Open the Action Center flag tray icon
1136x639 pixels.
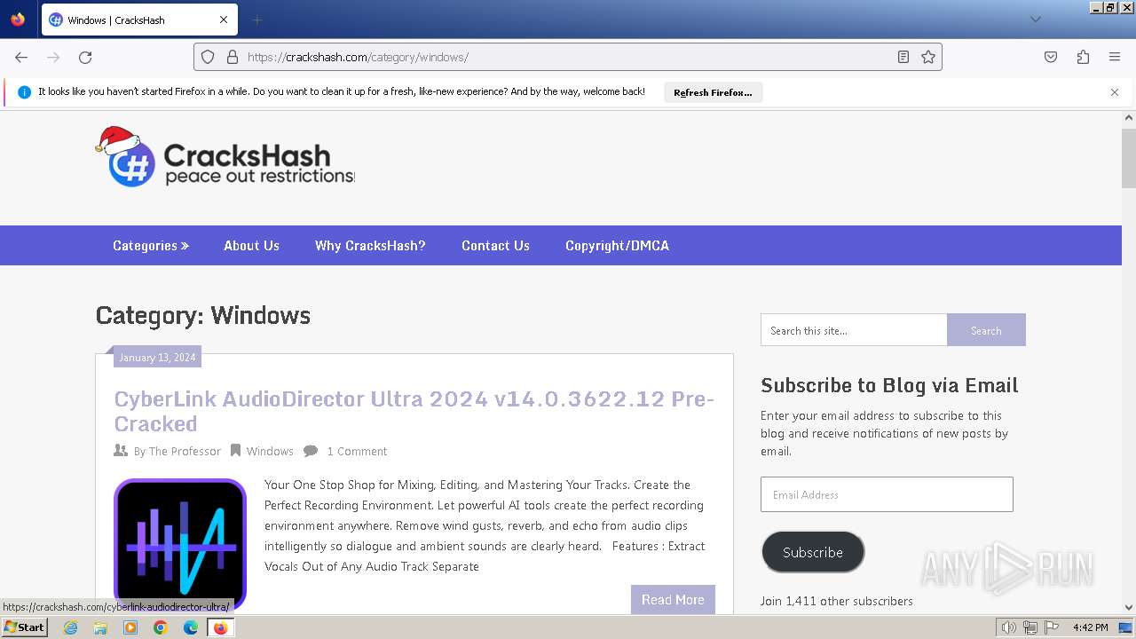pos(1052,627)
